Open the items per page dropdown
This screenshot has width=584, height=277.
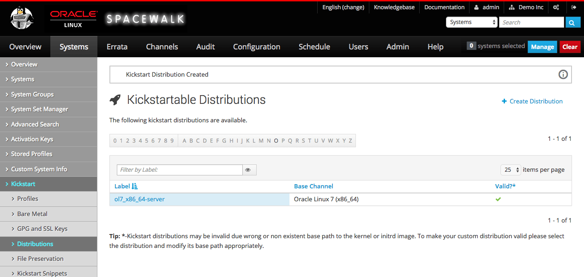[511, 170]
